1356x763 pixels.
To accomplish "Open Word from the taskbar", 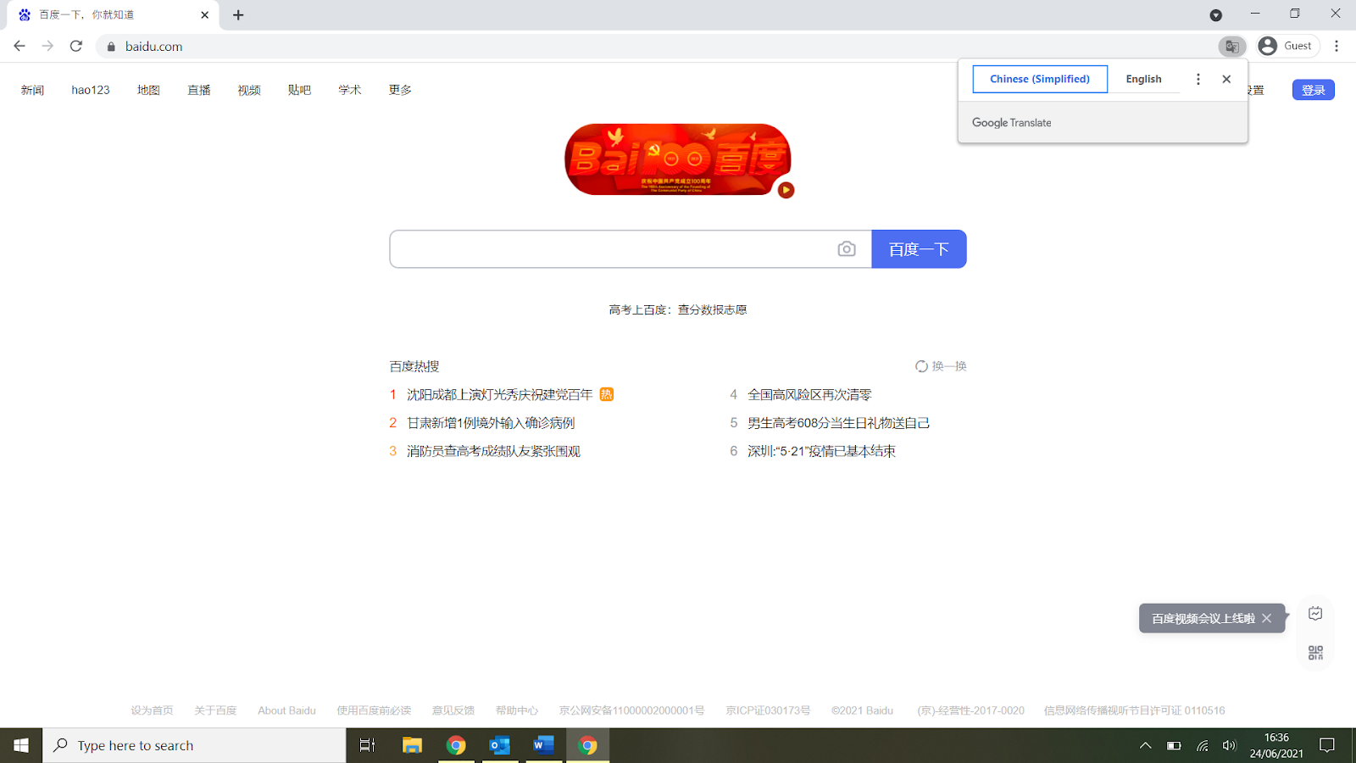I will coord(544,745).
